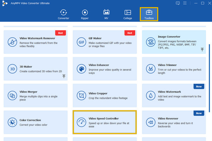The image size is (212, 141).
Task: Open the Video Enhancer title
Action: (x=99, y=65)
